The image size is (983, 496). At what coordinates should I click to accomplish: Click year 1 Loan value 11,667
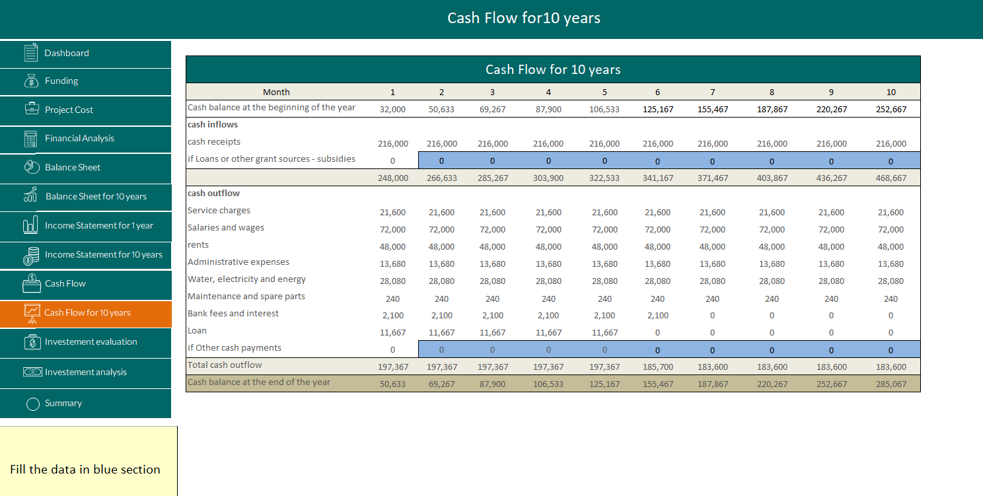pyautogui.click(x=392, y=333)
